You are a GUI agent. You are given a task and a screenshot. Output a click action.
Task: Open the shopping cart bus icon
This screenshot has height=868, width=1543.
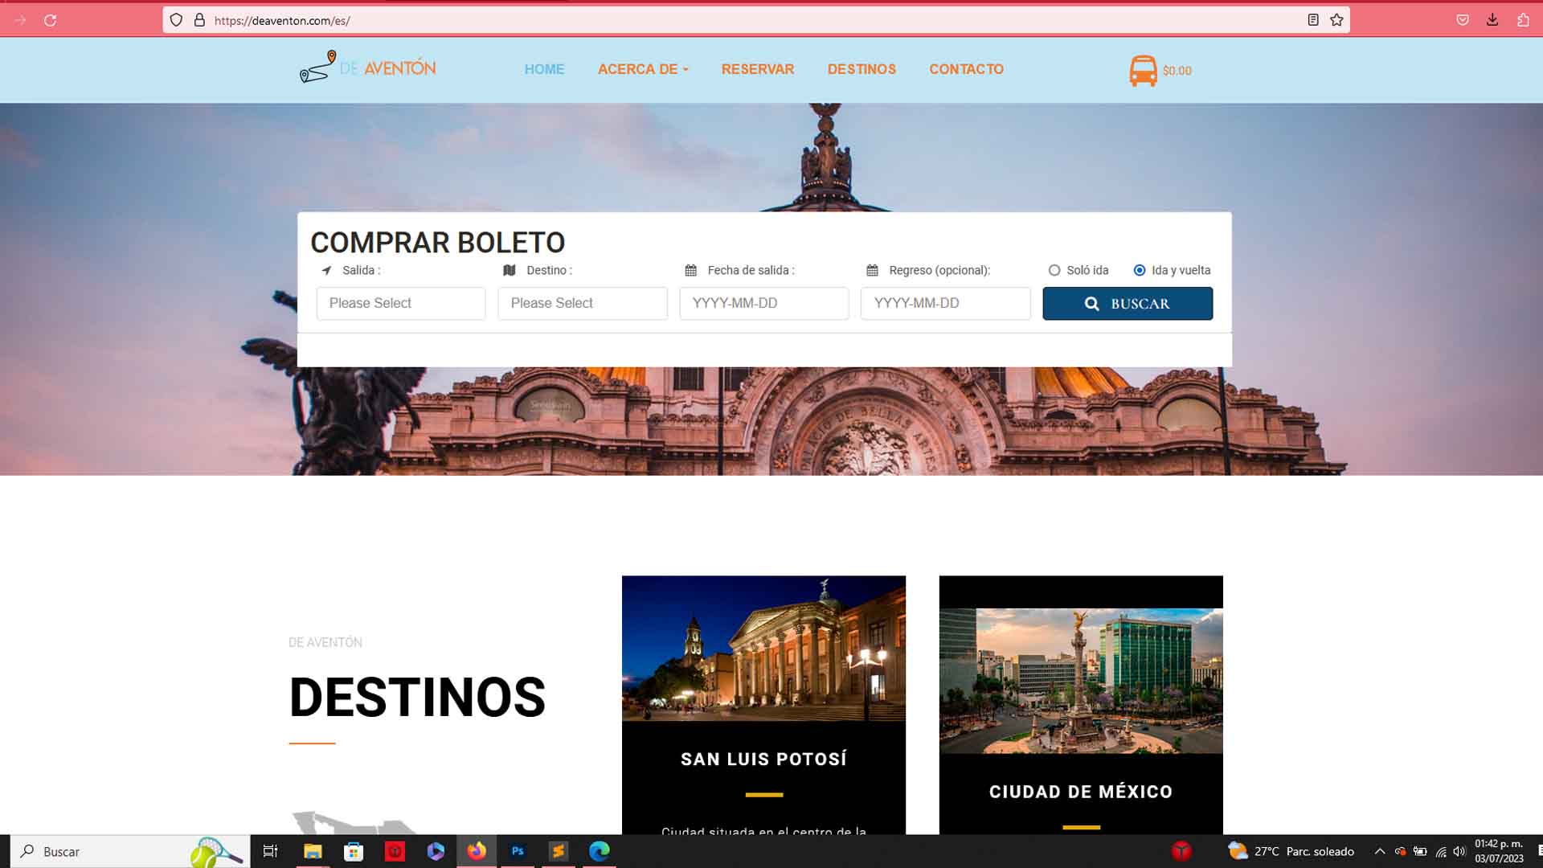click(x=1142, y=70)
